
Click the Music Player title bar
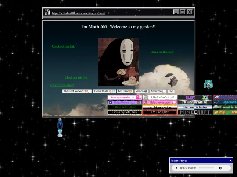pyautogui.click(x=201, y=160)
